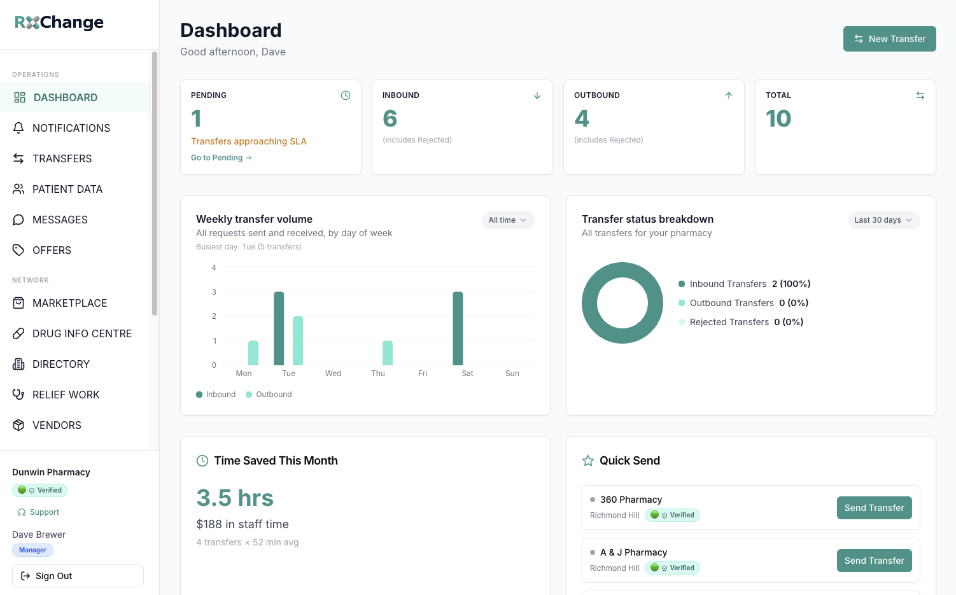Click the Patient Data people icon

(18, 189)
